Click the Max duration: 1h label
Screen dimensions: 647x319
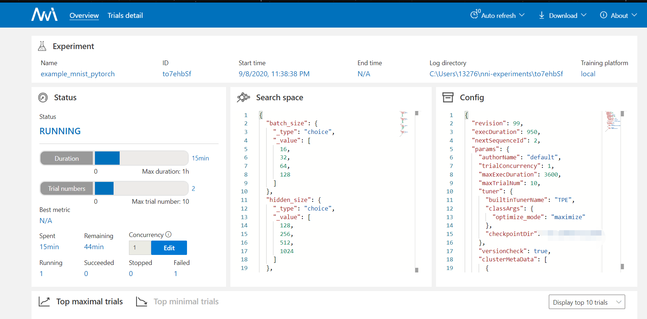pyautogui.click(x=165, y=171)
